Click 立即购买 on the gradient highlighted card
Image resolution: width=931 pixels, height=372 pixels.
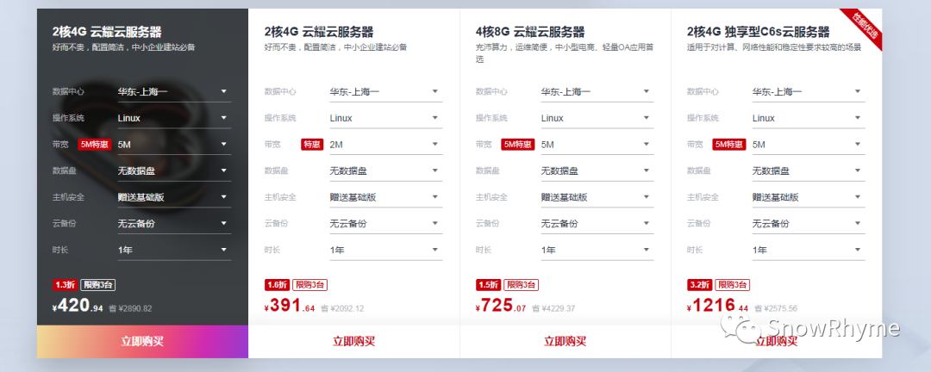coord(142,342)
